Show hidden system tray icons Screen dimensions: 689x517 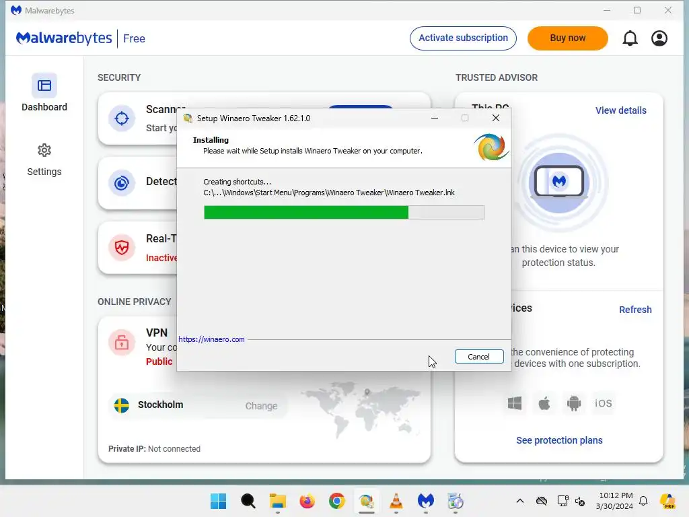(520, 501)
